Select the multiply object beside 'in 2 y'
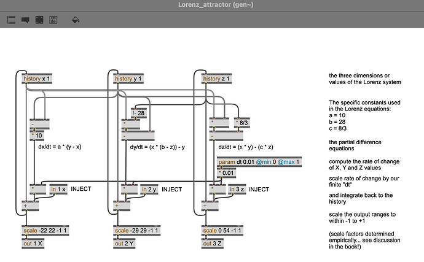Screen dimensions: 424x262 click(x=130, y=190)
